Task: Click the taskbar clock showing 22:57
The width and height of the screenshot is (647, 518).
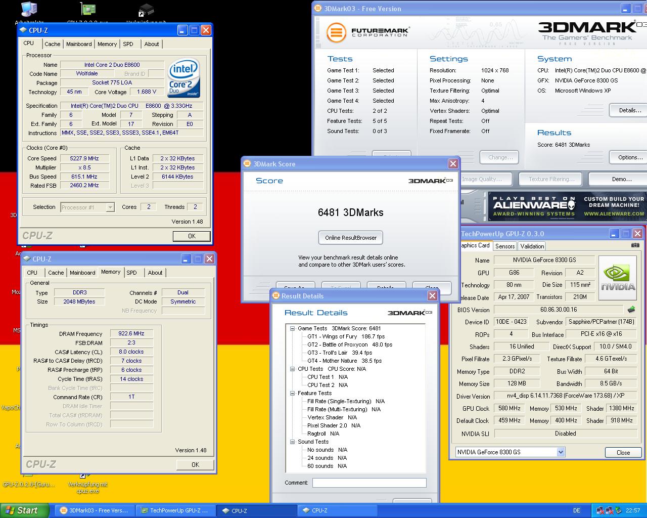Action: (x=633, y=510)
